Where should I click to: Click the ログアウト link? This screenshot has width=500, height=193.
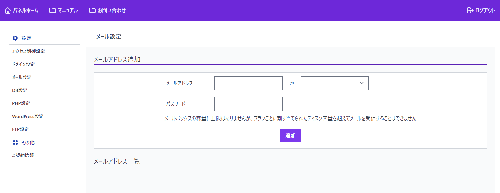(x=485, y=10)
